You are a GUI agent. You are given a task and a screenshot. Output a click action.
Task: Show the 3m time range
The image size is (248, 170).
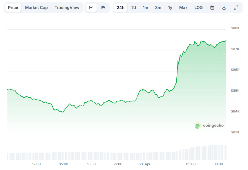click(158, 8)
